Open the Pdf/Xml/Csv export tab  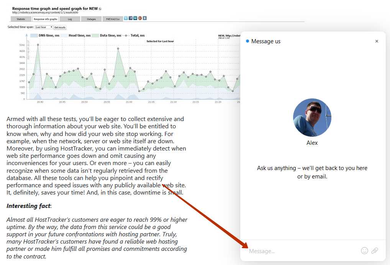point(113,19)
